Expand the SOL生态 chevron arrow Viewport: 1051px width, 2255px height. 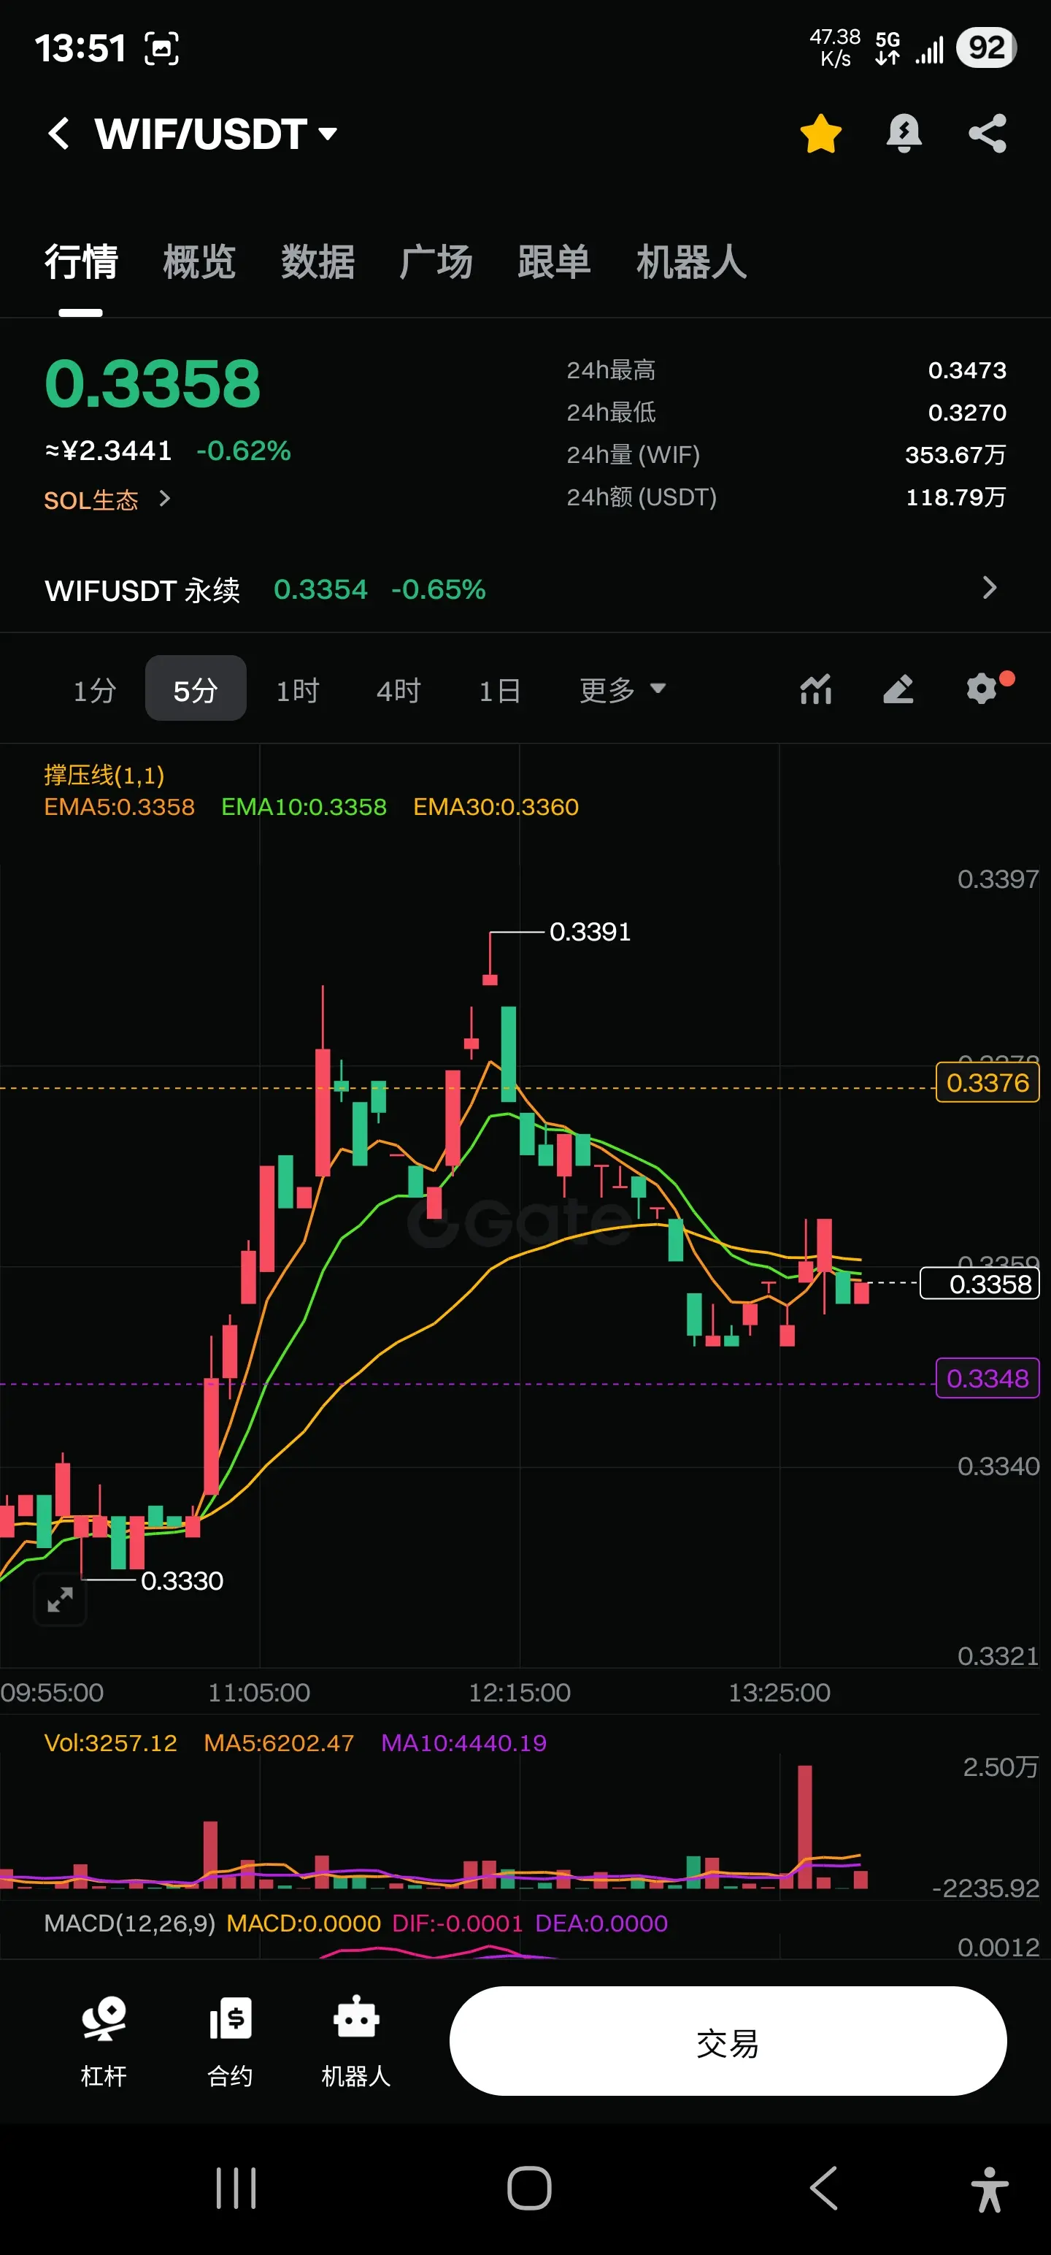164,499
